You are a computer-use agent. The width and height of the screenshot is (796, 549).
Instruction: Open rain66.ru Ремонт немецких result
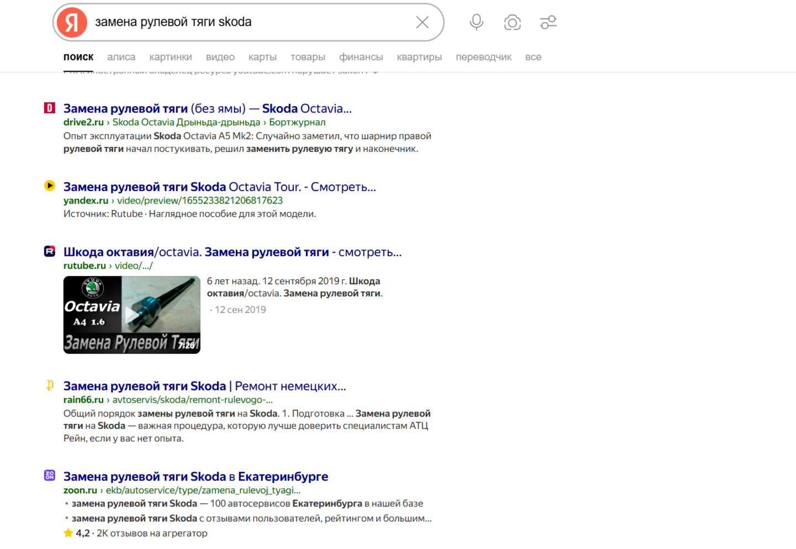[204, 386]
